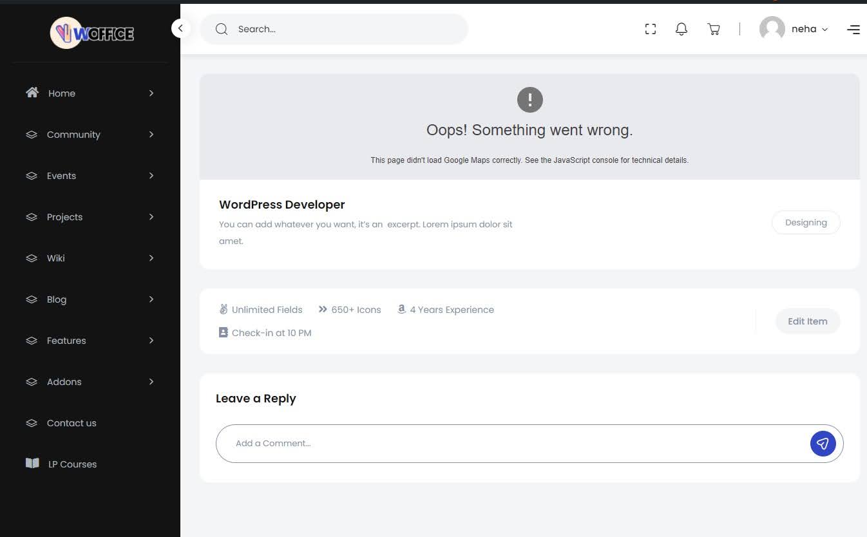Open the neha account dropdown
The width and height of the screenshot is (867, 537).
pos(810,29)
